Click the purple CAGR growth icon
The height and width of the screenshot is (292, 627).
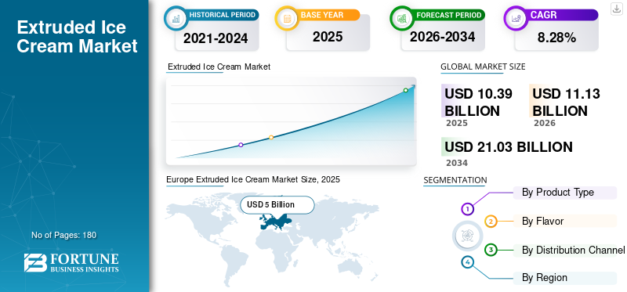coord(516,18)
